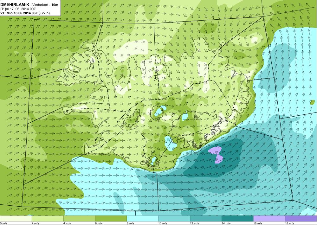Click the "18 m/s" legend label
The width and height of the screenshot is (317, 225).
point(290,223)
